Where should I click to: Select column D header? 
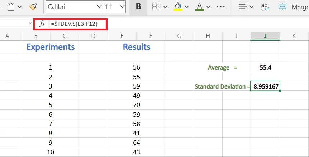(x=93, y=36)
